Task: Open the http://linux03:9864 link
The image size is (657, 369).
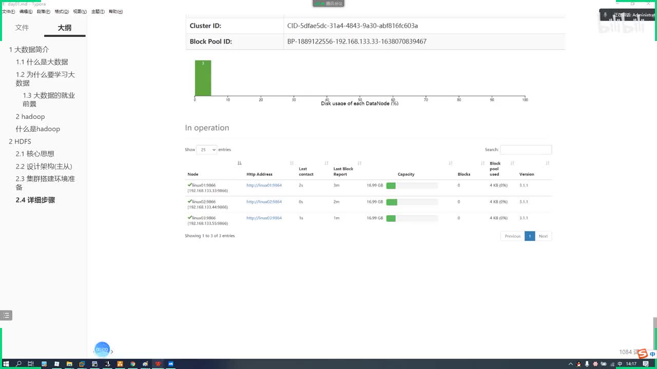Action: click(x=264, y=218)
